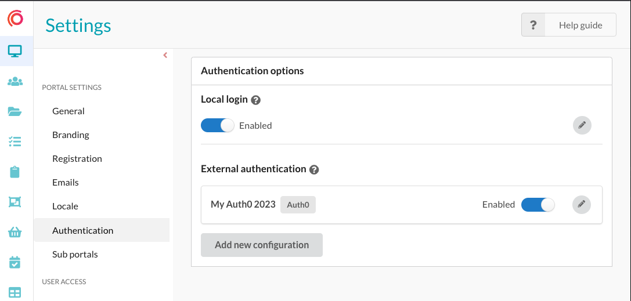This screenshot has width=631, height=301.
Task: Open the users group icon in the sidebar
Action: [15, 82]
